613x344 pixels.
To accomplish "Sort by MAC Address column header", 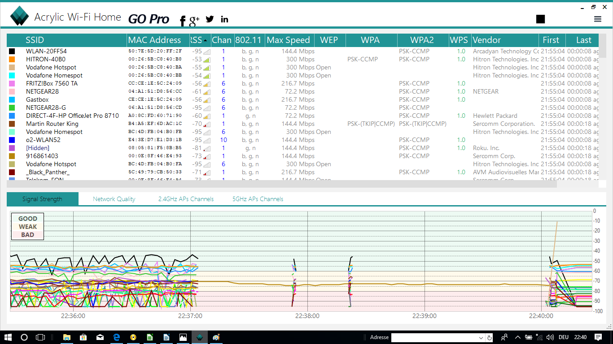I will pos(158,40).
